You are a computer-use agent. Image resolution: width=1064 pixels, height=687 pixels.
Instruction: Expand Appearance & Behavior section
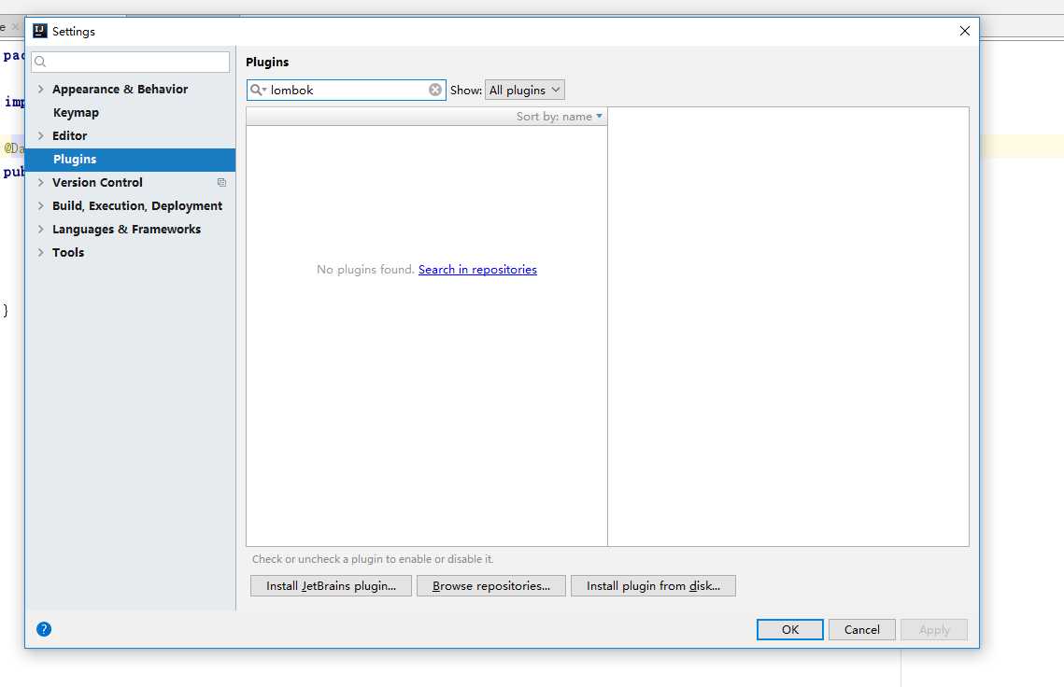tap(41, 89)
